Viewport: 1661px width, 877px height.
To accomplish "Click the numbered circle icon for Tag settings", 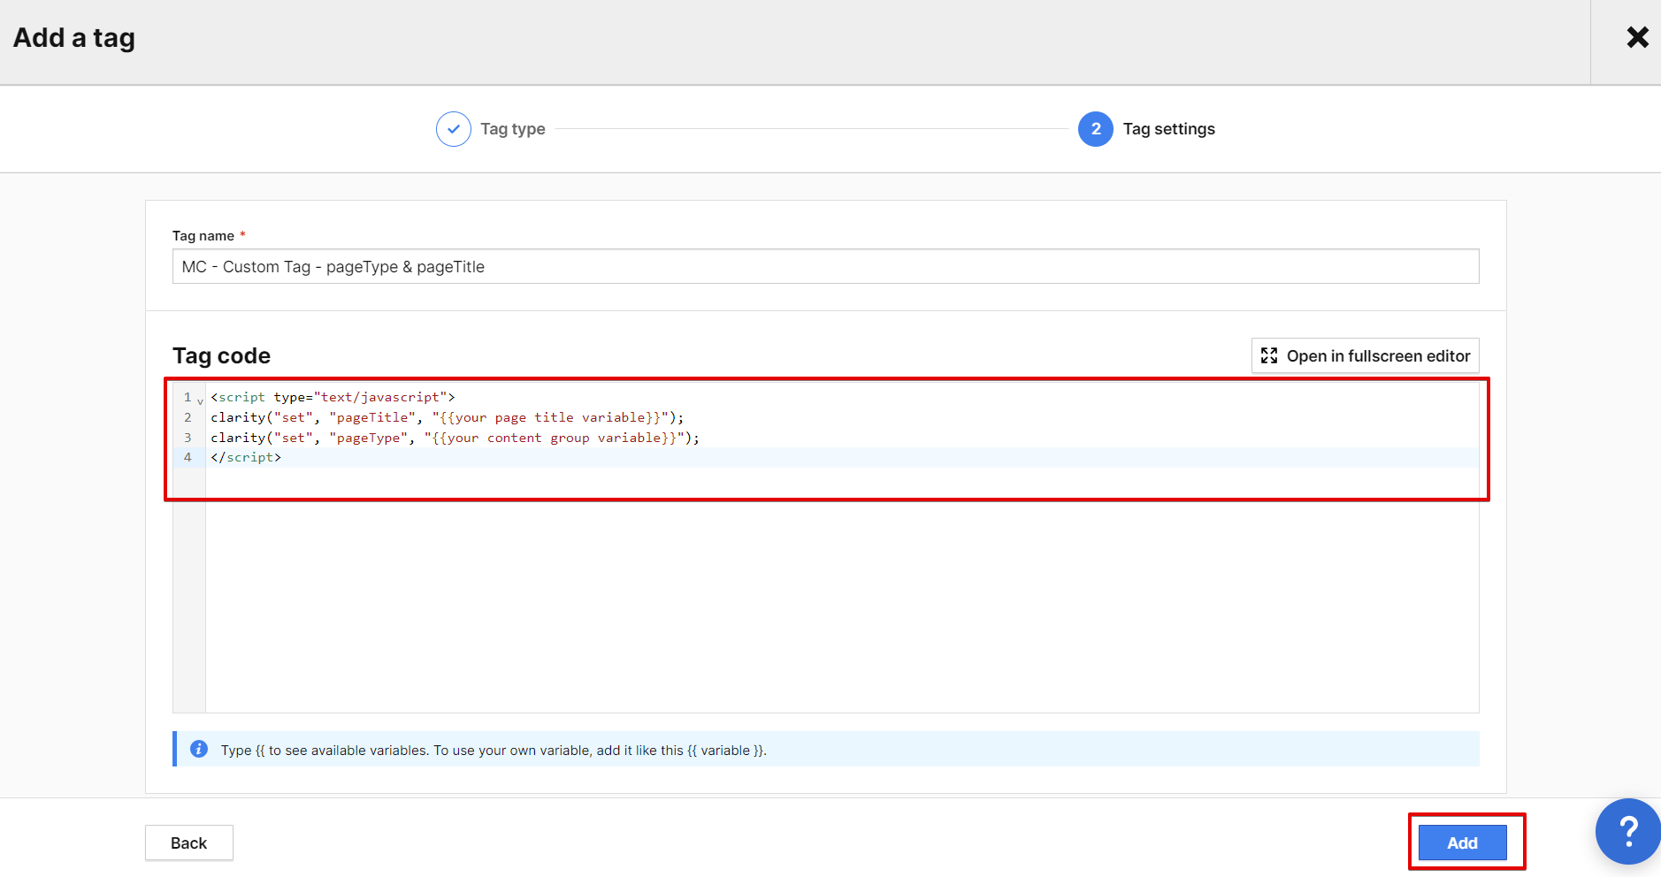I will click(x=1095, y=128).
